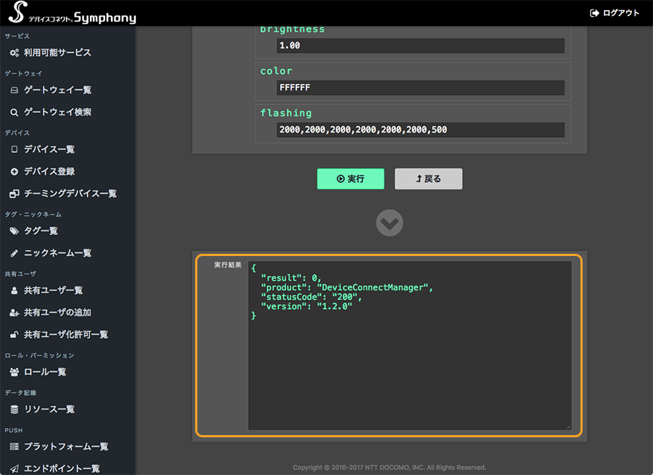Open リソース一覧 in the sidebar
The height and width of the screenshot is (475, 653).
(49, 410)
